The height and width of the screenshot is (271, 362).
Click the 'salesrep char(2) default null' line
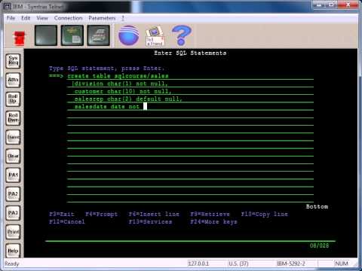point(128,99)
